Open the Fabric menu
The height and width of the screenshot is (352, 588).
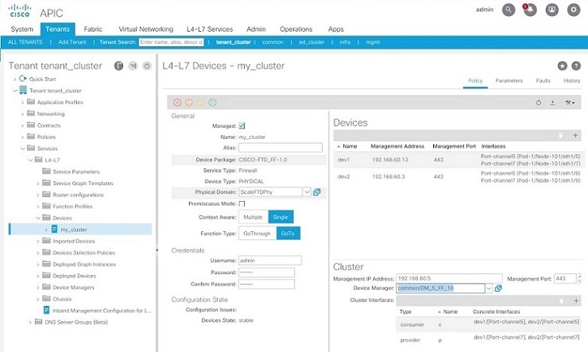pos(93,29)
